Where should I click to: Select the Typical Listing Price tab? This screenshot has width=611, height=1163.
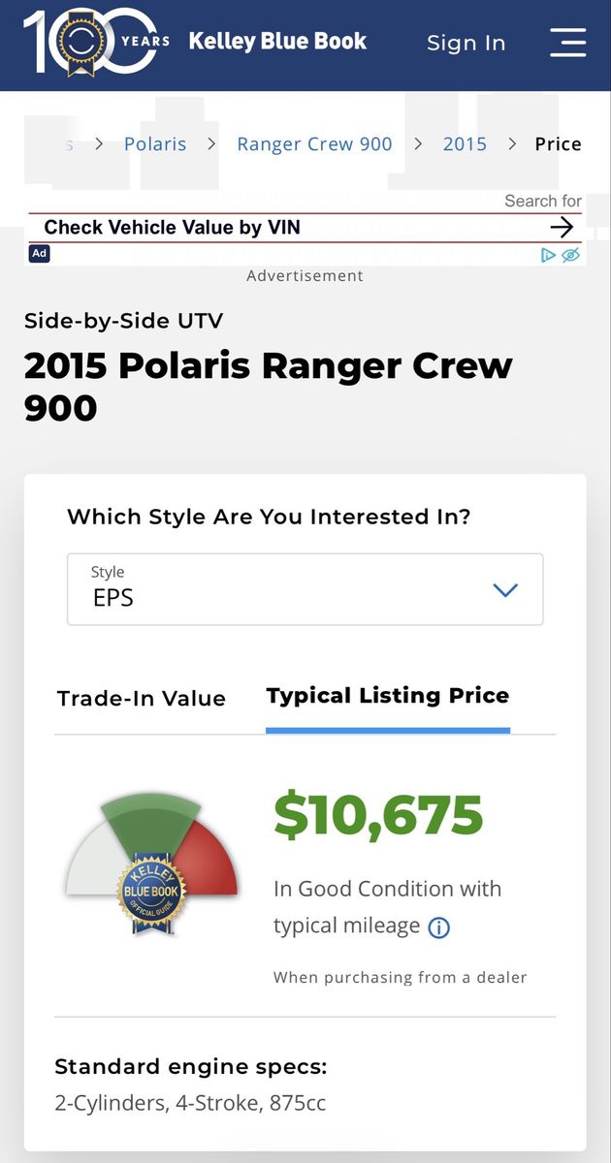(x=387, y=696)
